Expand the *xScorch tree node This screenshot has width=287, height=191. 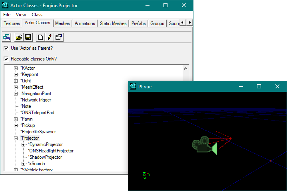click(23, 164)
